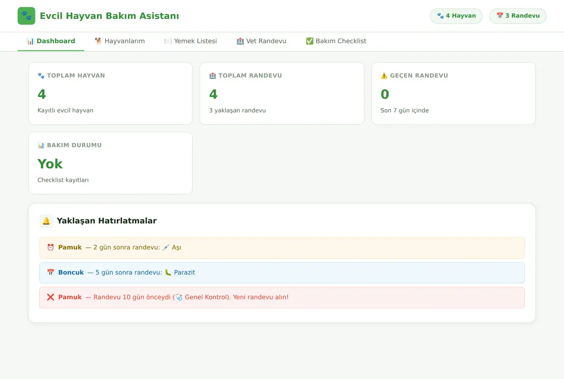Go to the Vet Randevu tab

261,41
